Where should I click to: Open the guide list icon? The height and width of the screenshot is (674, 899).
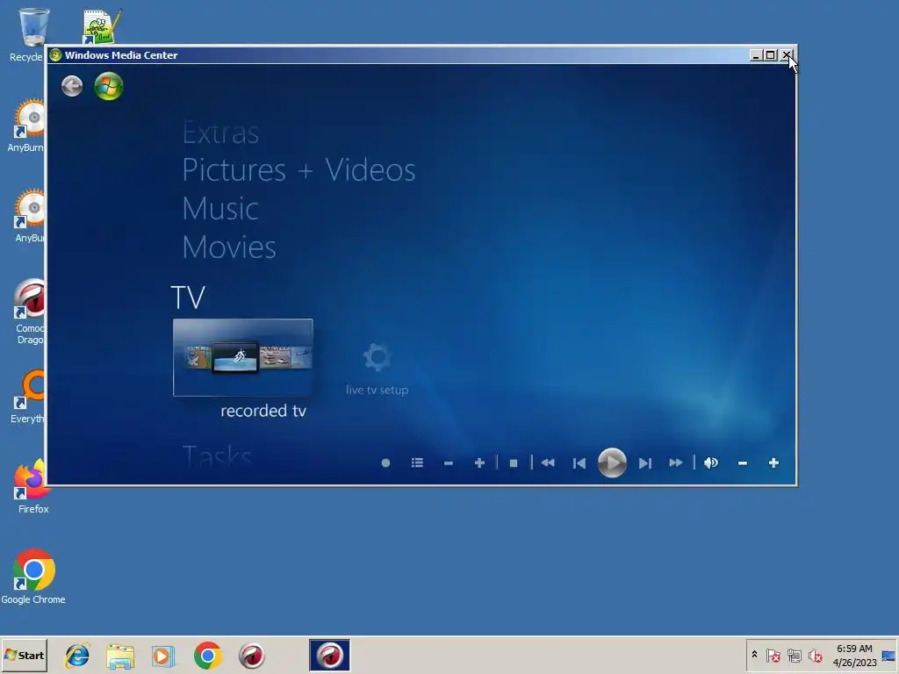[417, 462]
